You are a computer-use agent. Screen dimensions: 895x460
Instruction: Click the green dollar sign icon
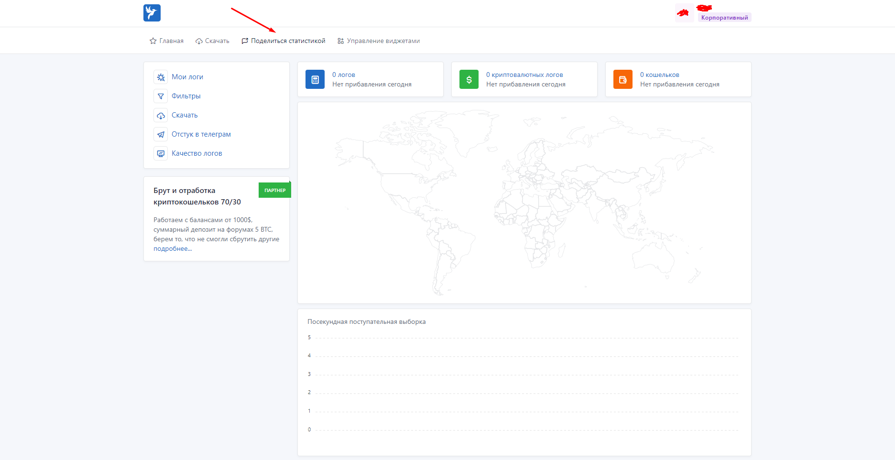(469, 79)
